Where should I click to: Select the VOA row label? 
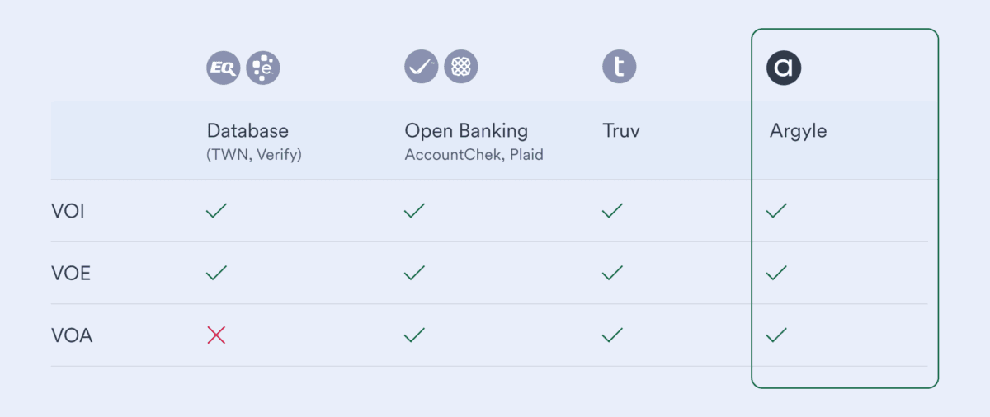pyautogui.click(x=72, y=335)
